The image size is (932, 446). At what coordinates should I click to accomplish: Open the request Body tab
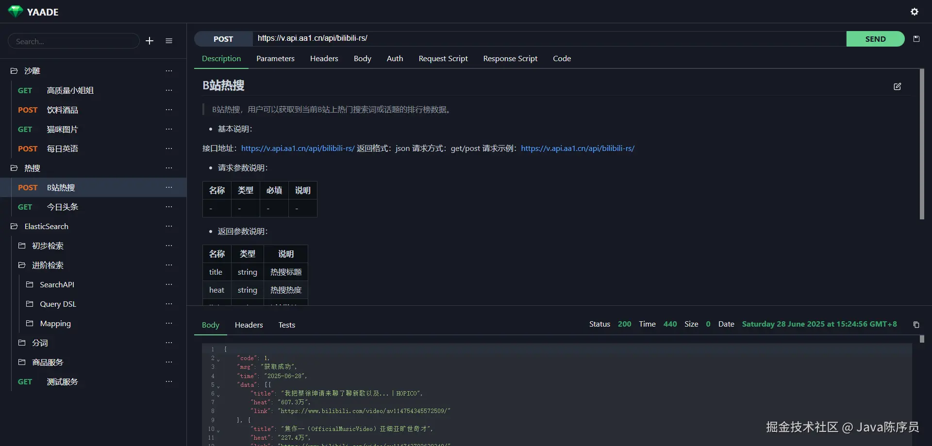coord(363,58)
